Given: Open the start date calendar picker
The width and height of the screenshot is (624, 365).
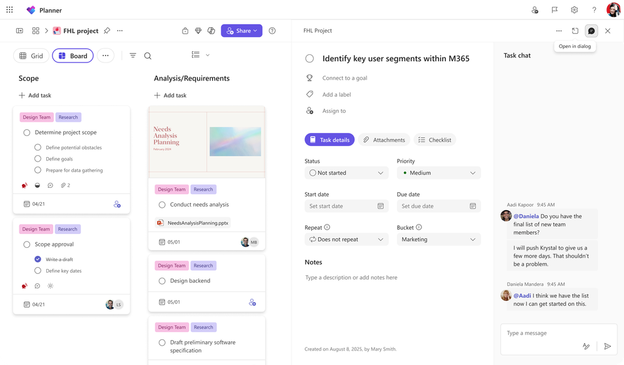Looking at the screenshot, I should click(x=380, y=206).
